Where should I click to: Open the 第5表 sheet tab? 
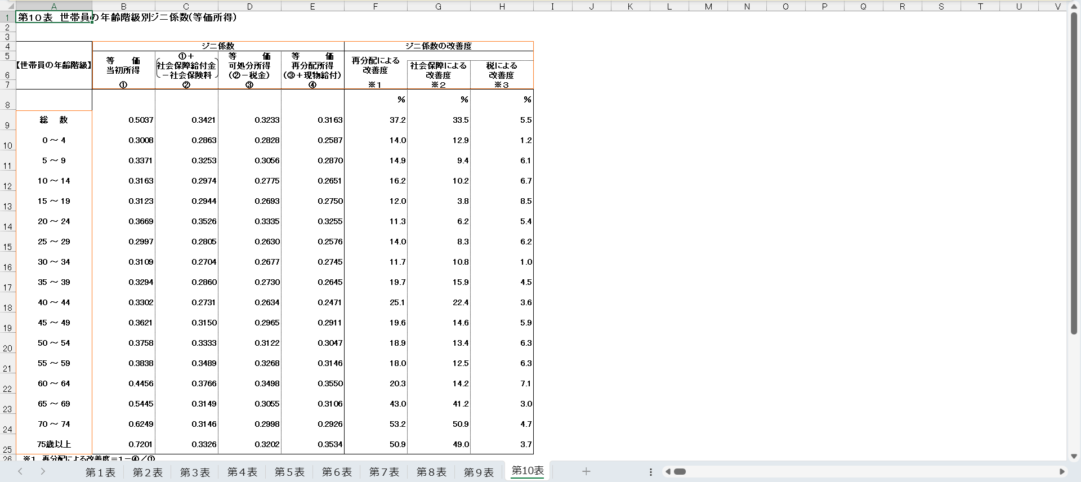[289, 472]
